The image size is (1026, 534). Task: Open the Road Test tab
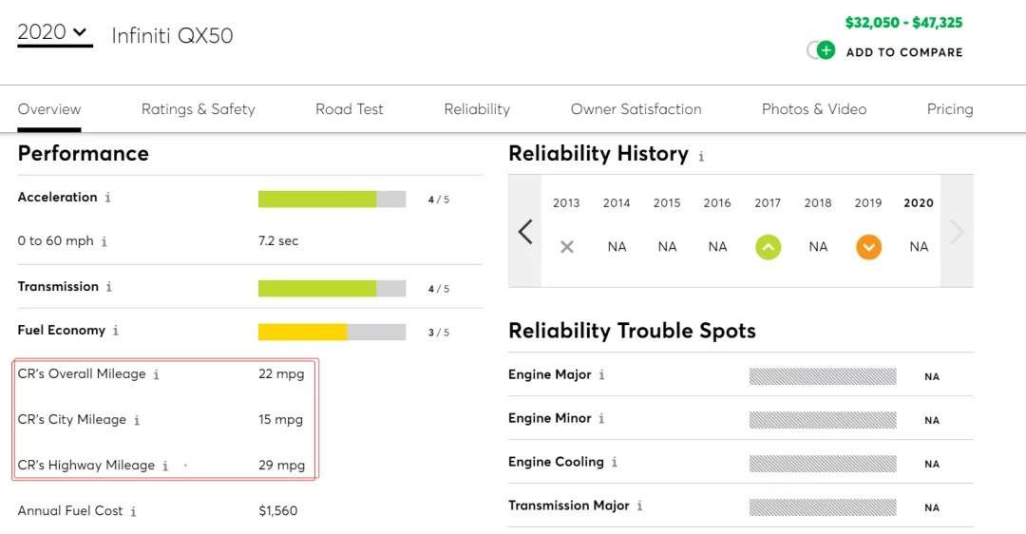(x=350, y=109)
